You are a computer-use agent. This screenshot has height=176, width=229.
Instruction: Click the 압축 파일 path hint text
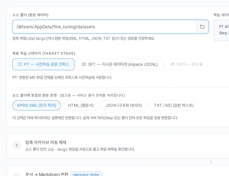point(84,38)
